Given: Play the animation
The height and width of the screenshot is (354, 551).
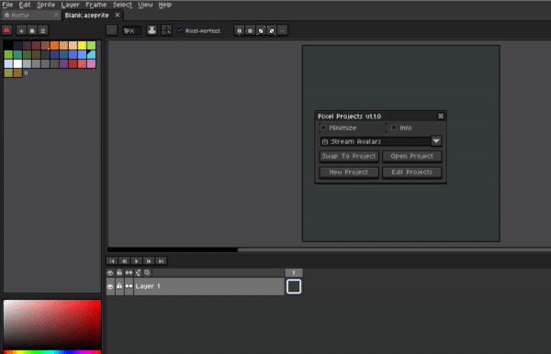Looking at the screenshot, I should click(136, 261).
